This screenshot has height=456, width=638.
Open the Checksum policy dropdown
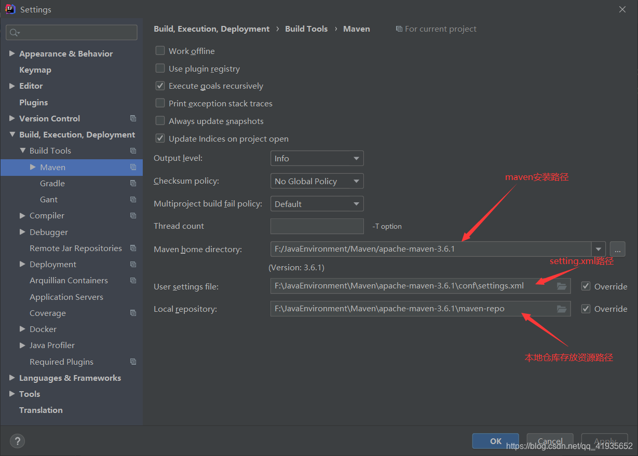pyautogui.click(x=317, y=181)
